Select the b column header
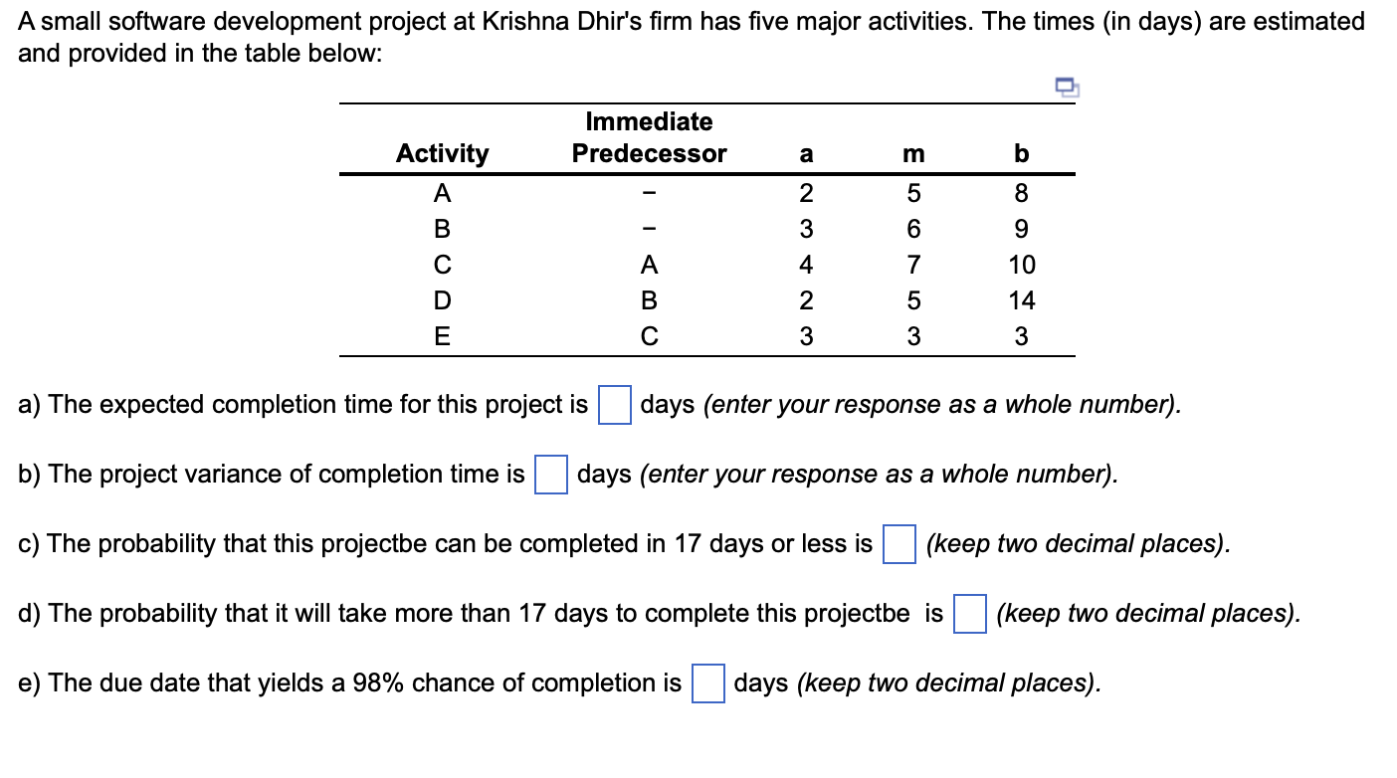Viewport: 1397px width, 778px height. tap(1021, 153)
